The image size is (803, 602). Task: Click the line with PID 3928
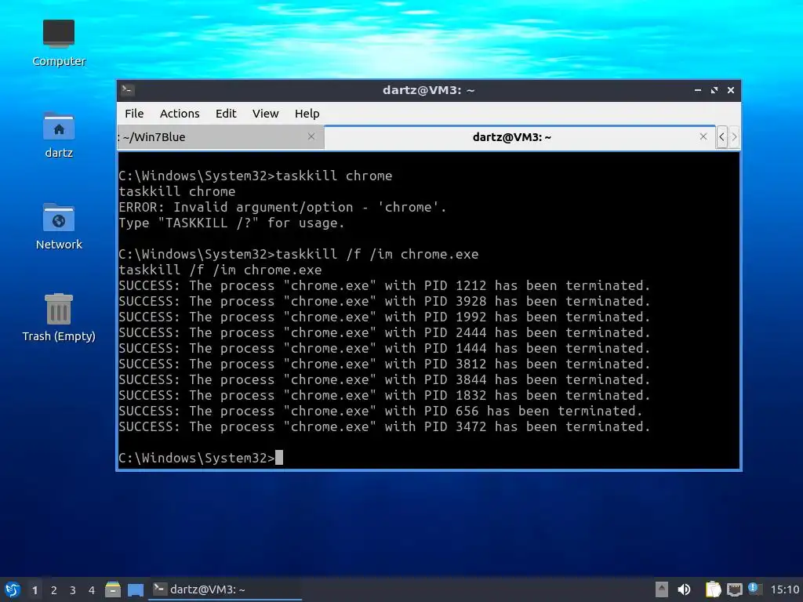pyautogui.click(x=384, y=302)
